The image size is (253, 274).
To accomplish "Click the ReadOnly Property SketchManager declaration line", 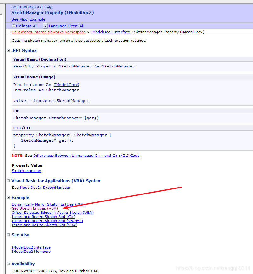I will click(74, 67).
